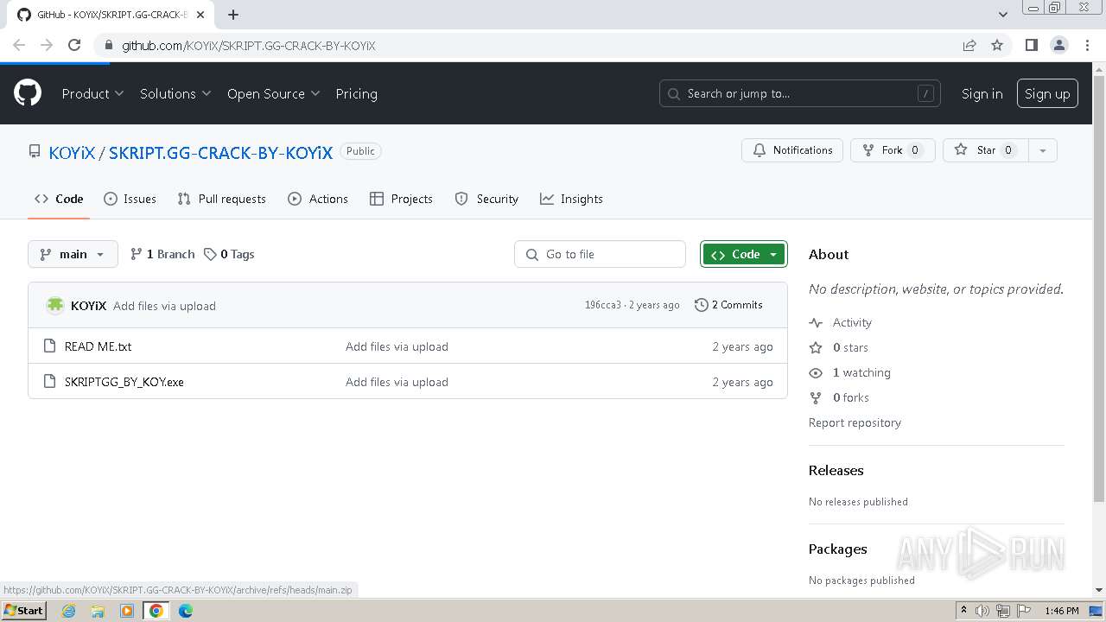The width and height of the screenshot is (1106, 622).
Task: Click the Go to file search field
Action: coord(600,254)
